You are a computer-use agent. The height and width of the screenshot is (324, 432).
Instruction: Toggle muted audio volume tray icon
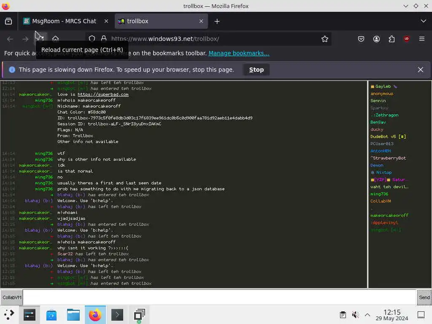pos(355,315)
